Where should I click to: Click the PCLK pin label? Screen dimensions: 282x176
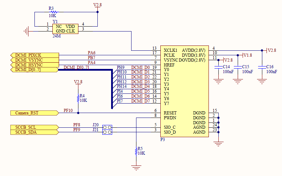(169, 55)
